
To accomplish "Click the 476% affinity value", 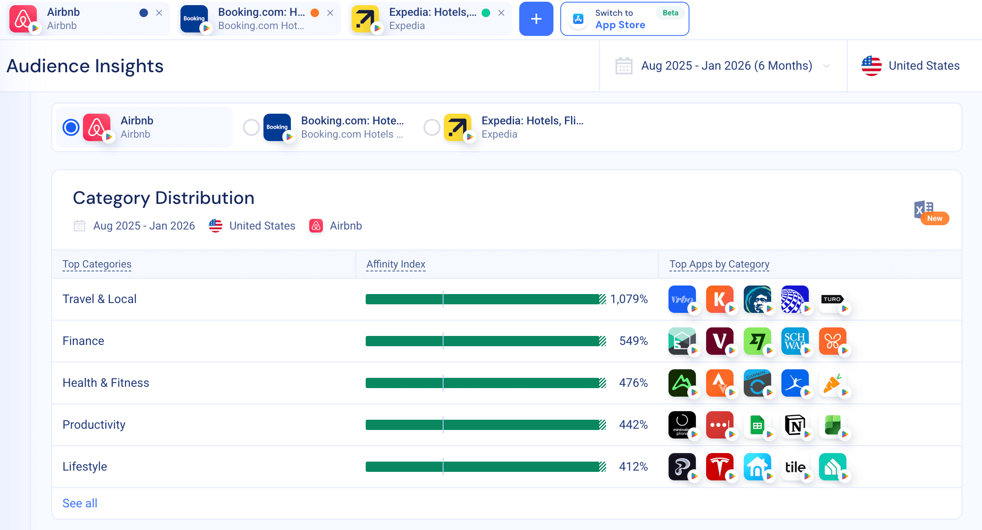I will [633, 383].
